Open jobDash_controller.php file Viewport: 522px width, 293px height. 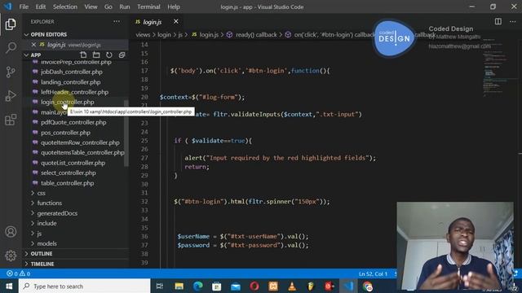pyautogui.click(x=71, y=72)
